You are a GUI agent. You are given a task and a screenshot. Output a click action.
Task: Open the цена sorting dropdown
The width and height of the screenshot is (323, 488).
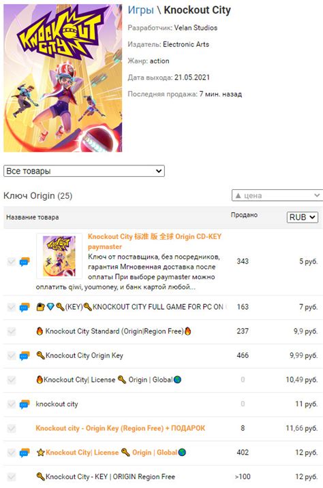pos(277,195)
